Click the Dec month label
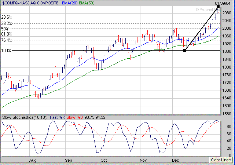Viewport: 235px width, 165px height. coord(176,160)
